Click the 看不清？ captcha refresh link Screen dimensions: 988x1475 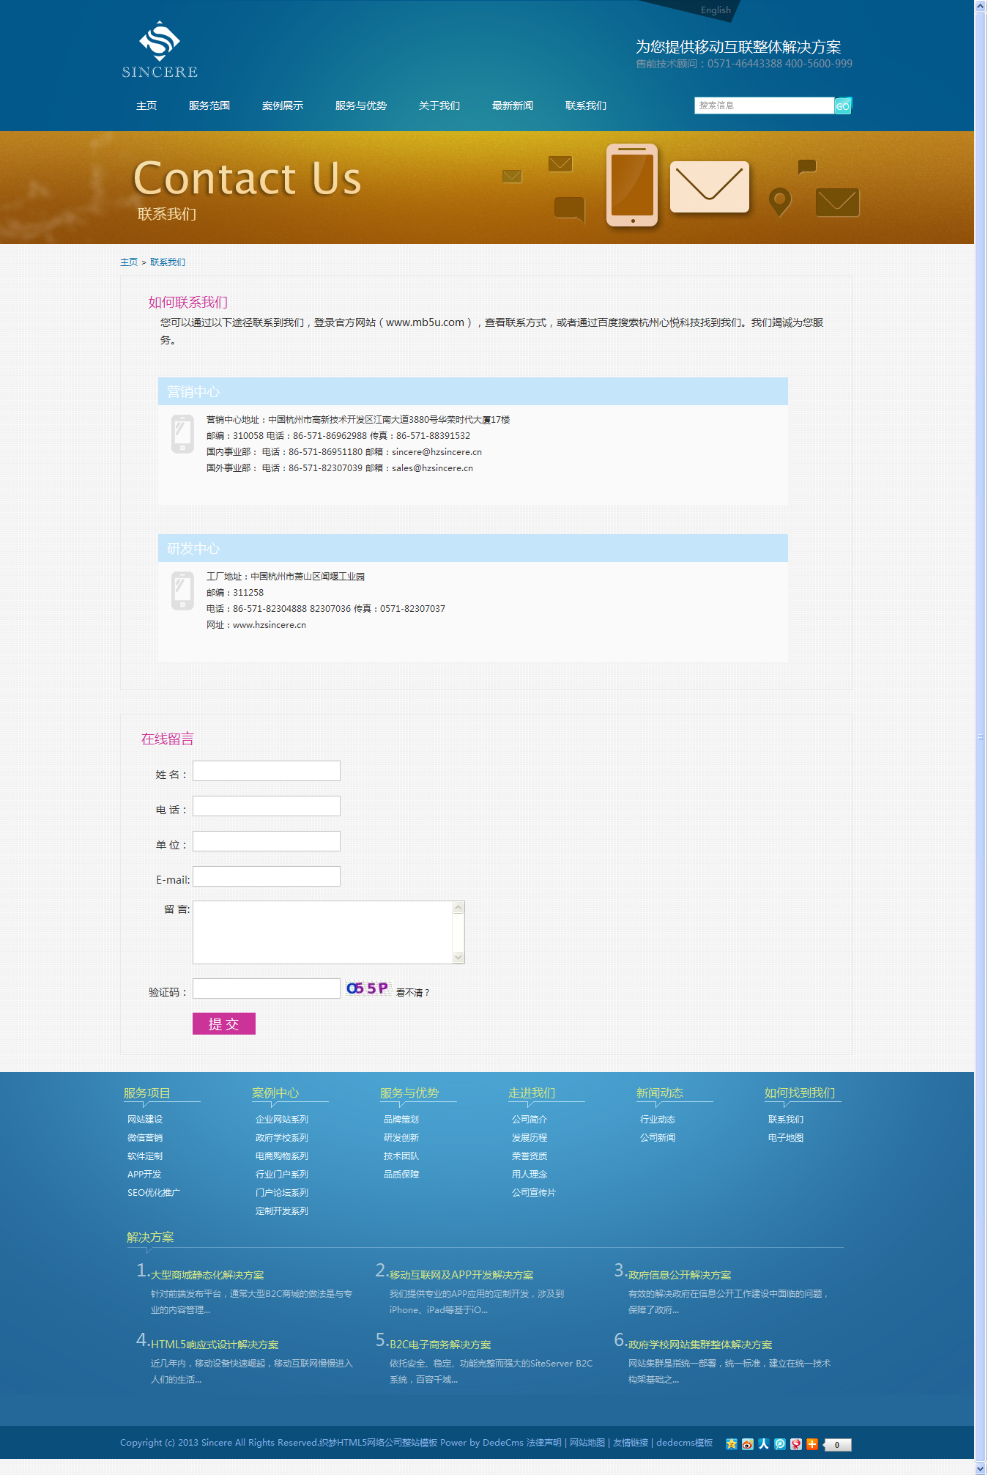pos(413,993)
